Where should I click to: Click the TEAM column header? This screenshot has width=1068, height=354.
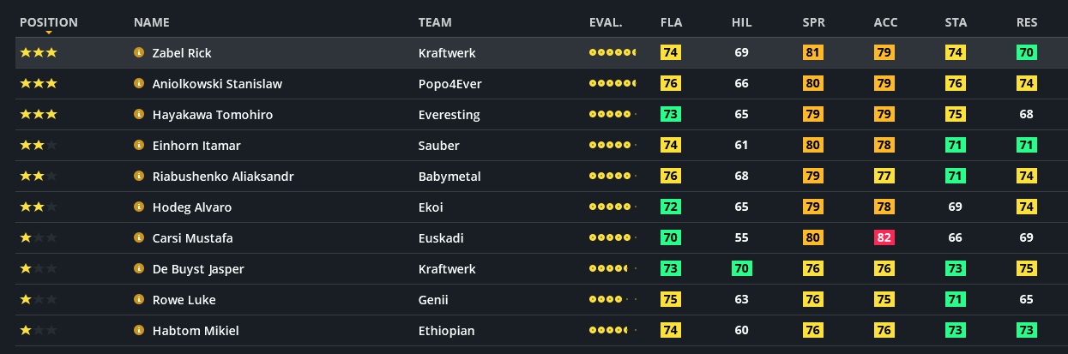pyautogui.click(x=435, y=22)
